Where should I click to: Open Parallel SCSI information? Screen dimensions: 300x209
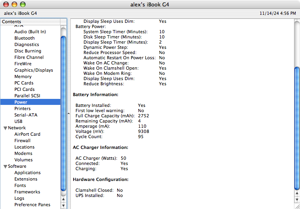pyautogui.click(x=27, y=96)
